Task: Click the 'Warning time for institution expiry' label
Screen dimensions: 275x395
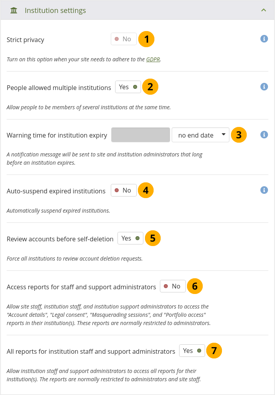Action: (x=57, y=135)
